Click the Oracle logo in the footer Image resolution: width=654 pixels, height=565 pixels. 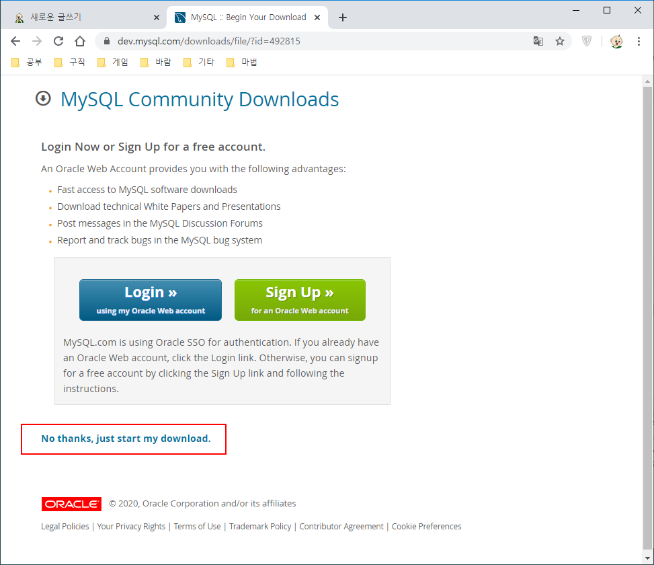(71, 504)
